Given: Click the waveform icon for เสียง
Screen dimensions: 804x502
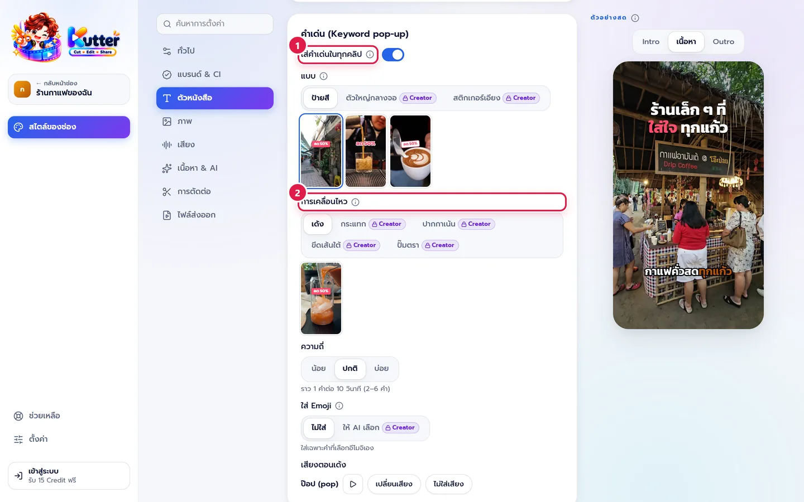Looking at the screenshot, I should pyautogui.click(x=167, y=144).
